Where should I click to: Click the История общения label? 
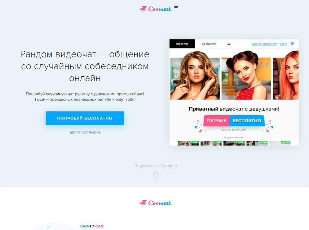(x=234, y=138)
